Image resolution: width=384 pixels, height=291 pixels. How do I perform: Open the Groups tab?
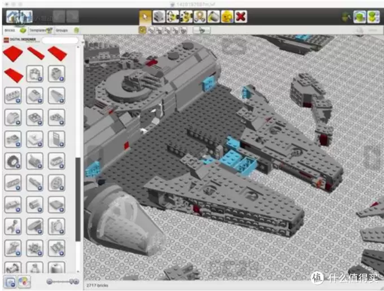(67, 30)
